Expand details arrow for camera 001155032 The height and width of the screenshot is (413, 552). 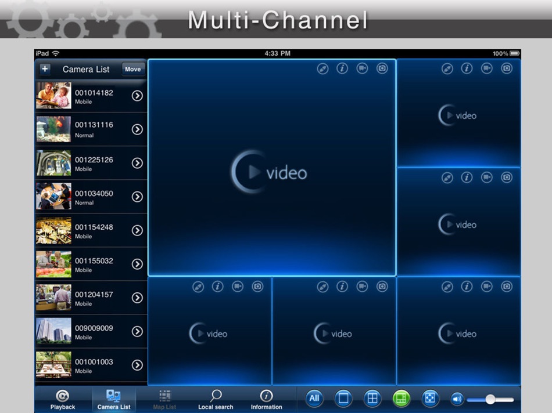click(137, 264)
